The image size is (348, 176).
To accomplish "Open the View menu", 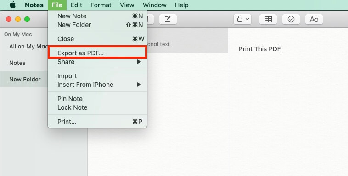I will [x=127, y=5].
